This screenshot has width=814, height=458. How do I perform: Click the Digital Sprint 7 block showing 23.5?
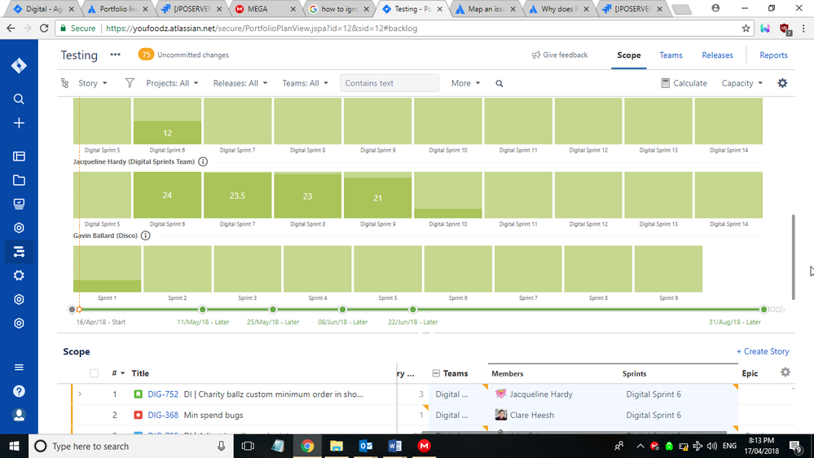click(x=237, y=195)
